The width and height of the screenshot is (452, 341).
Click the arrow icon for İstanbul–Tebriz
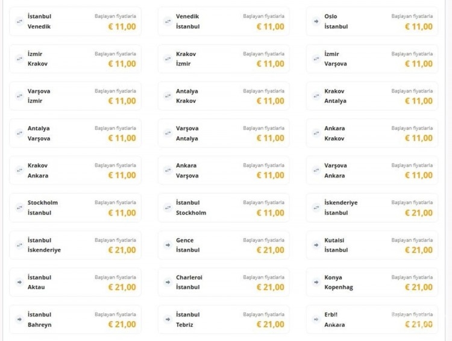[168, 319]
